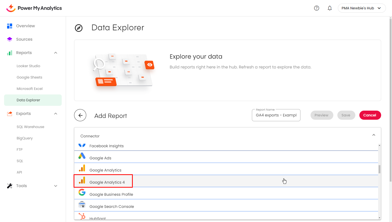The image size is (392, 222).
Task: Click the Power My Analytics logo
Action: [34, 8]
